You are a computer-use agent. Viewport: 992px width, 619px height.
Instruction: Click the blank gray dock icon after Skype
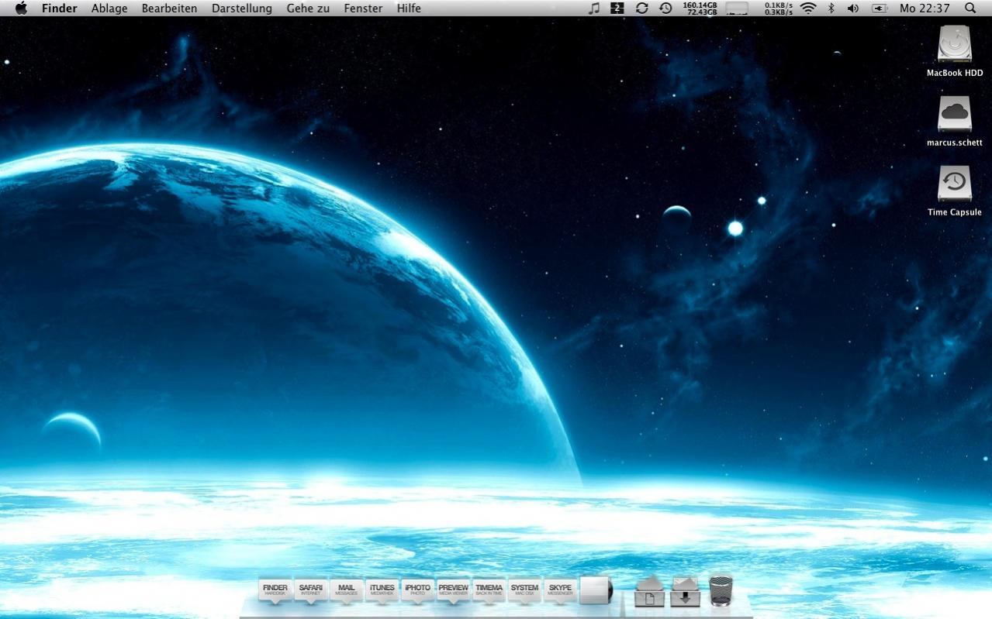[x=596, y=591]
